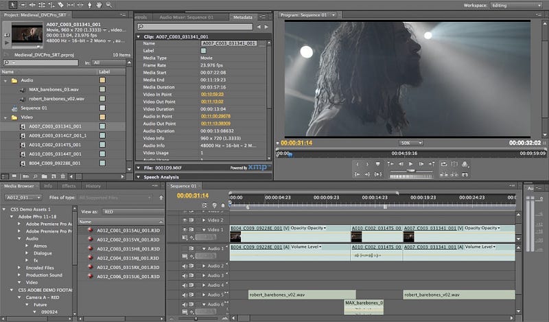Select the Pen tool
549x322 pixels.
click(x=90, y=5)
